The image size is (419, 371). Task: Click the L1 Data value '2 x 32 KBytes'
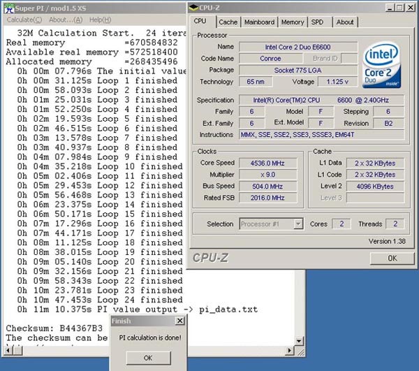(x=375, y=163)
